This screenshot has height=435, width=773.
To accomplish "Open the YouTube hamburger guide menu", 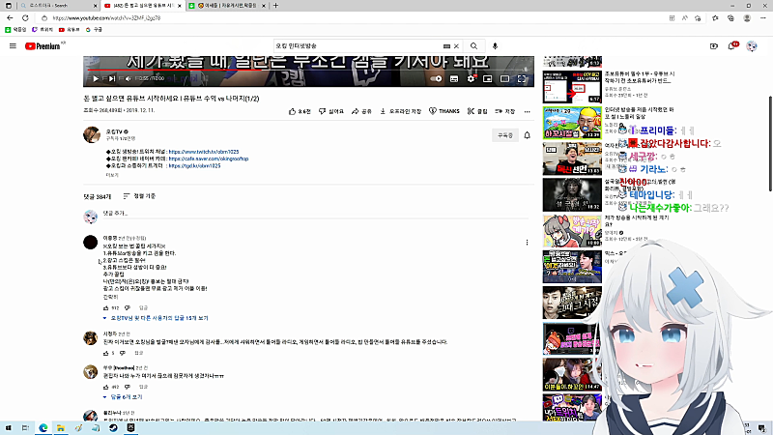I will click(x=13, y=45).
